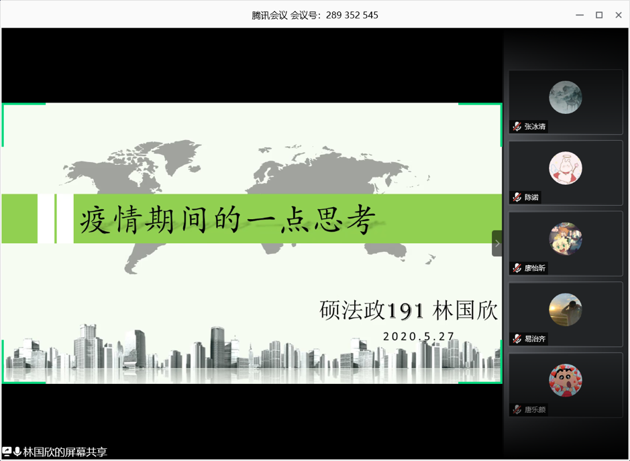Select 张冰清's landscape painting avatar
The image size is (630, 461).
point(565,97)
